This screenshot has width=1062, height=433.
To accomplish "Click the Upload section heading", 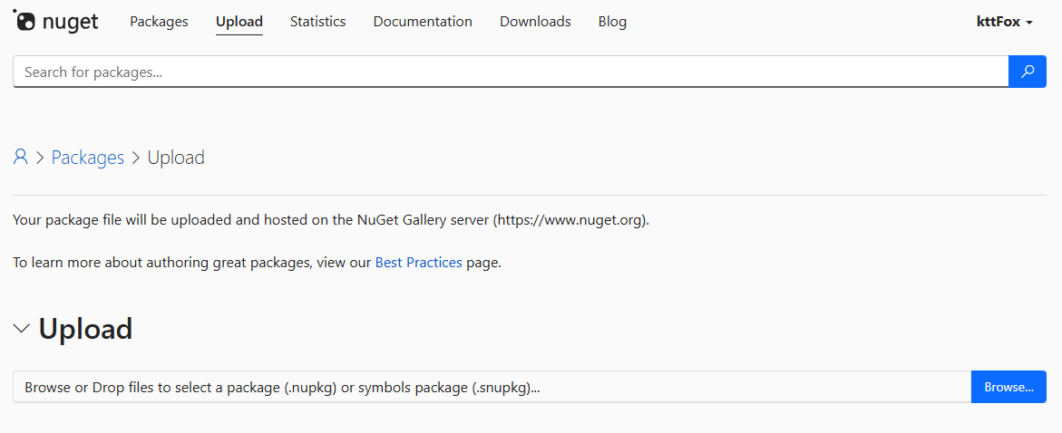I will click(x=86, y=329).
